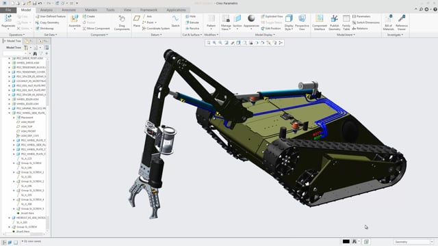438x246 pixels.
Task: Click Switch Dimensions
Action: coord(366,23)
